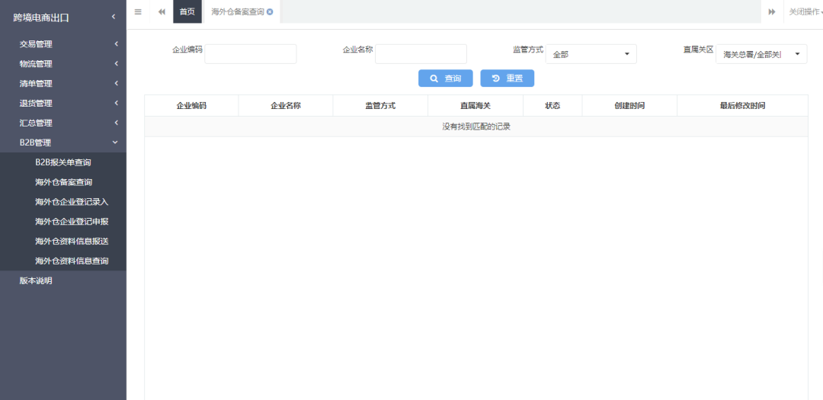Open the 监管方式 dropdown
Image resolution: width=823 pixels, height=400 pixels.
[591, 54]
